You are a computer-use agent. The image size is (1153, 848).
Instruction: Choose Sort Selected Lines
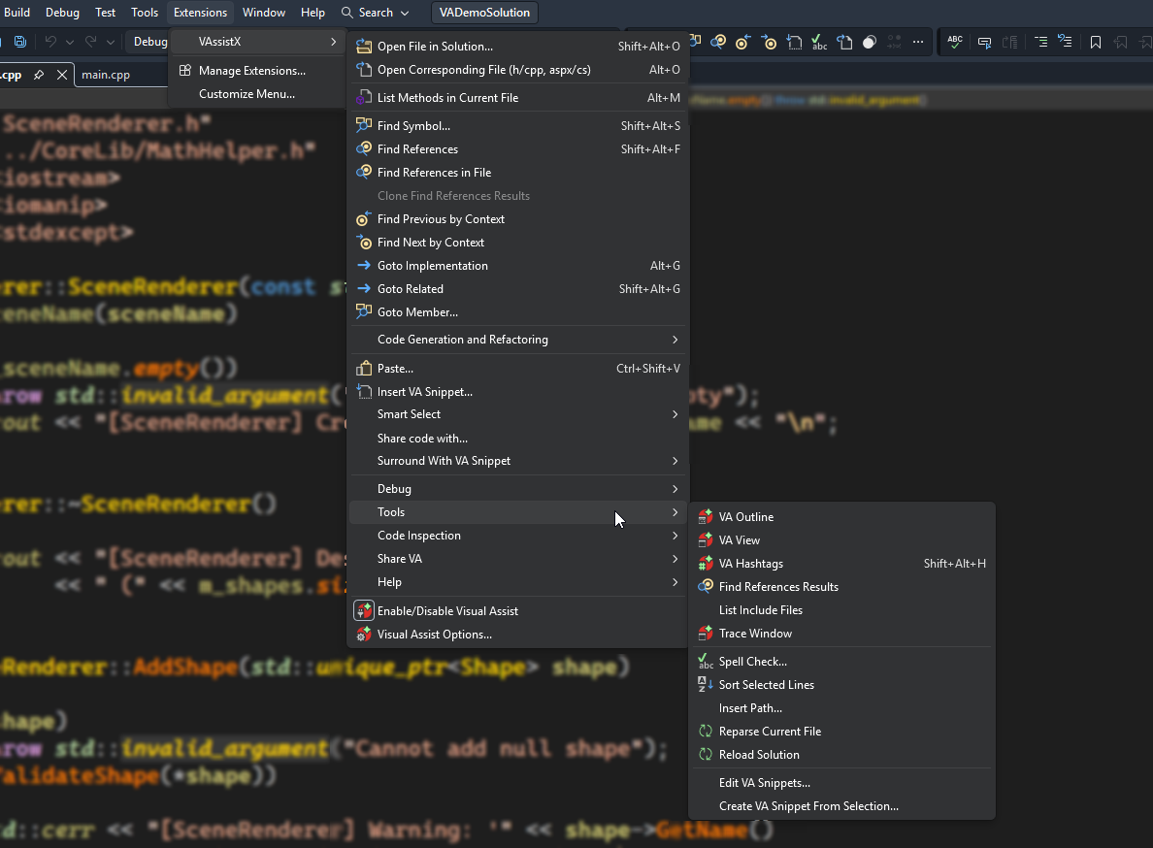[842, 685]
